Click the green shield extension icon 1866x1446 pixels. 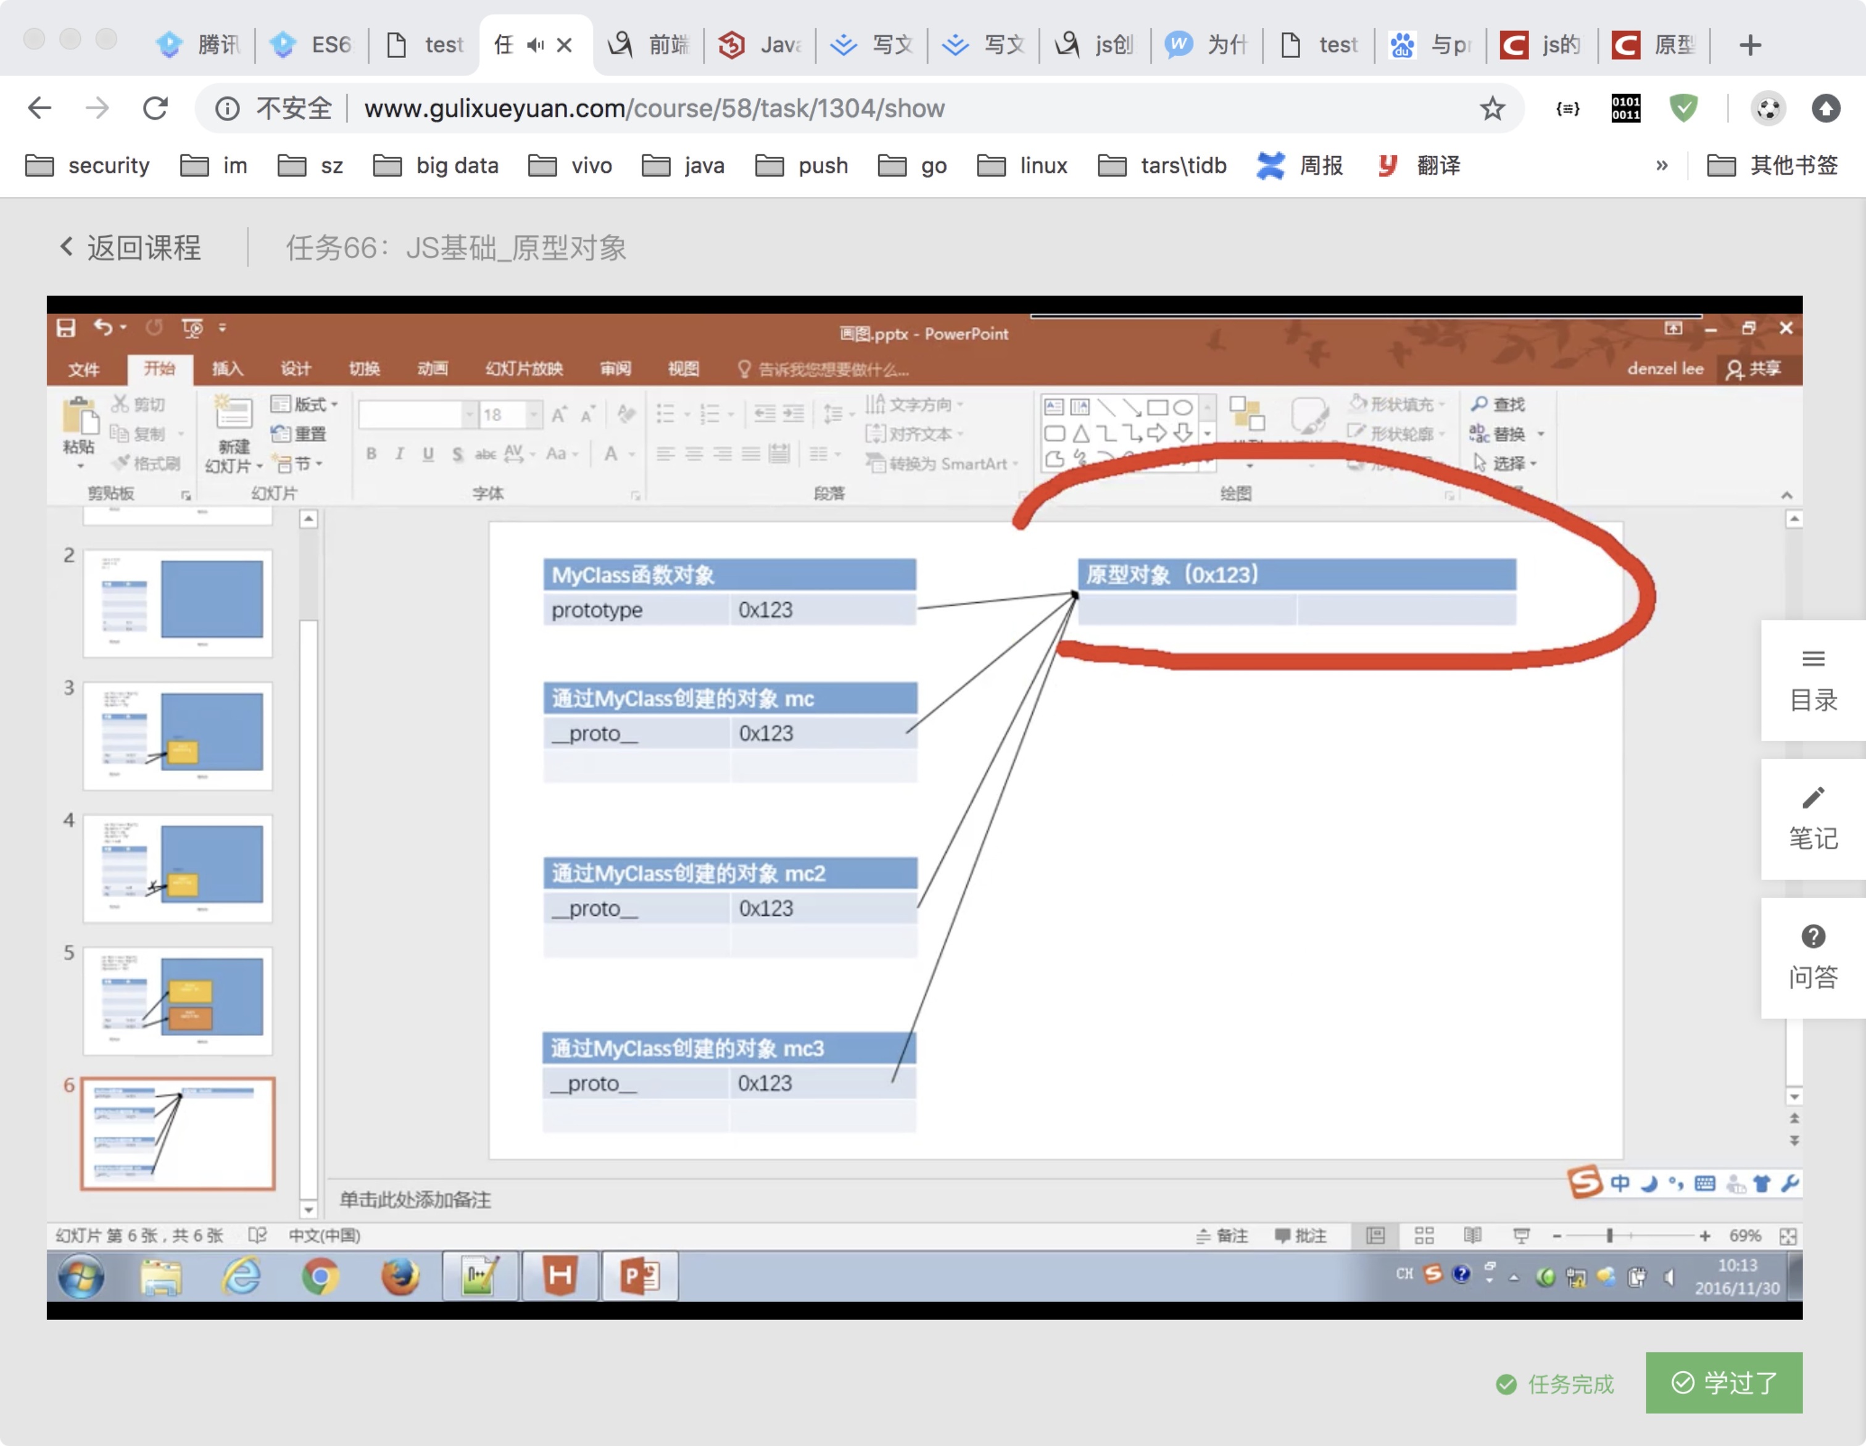click(1682, 109)
